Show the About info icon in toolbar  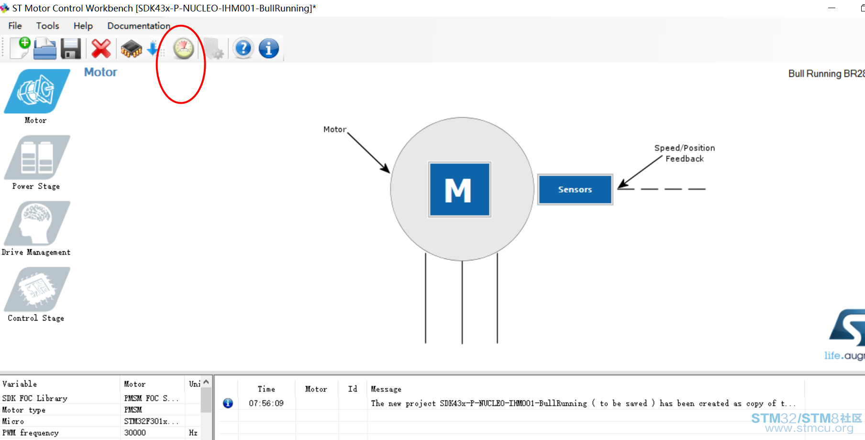tap(269, 48)
